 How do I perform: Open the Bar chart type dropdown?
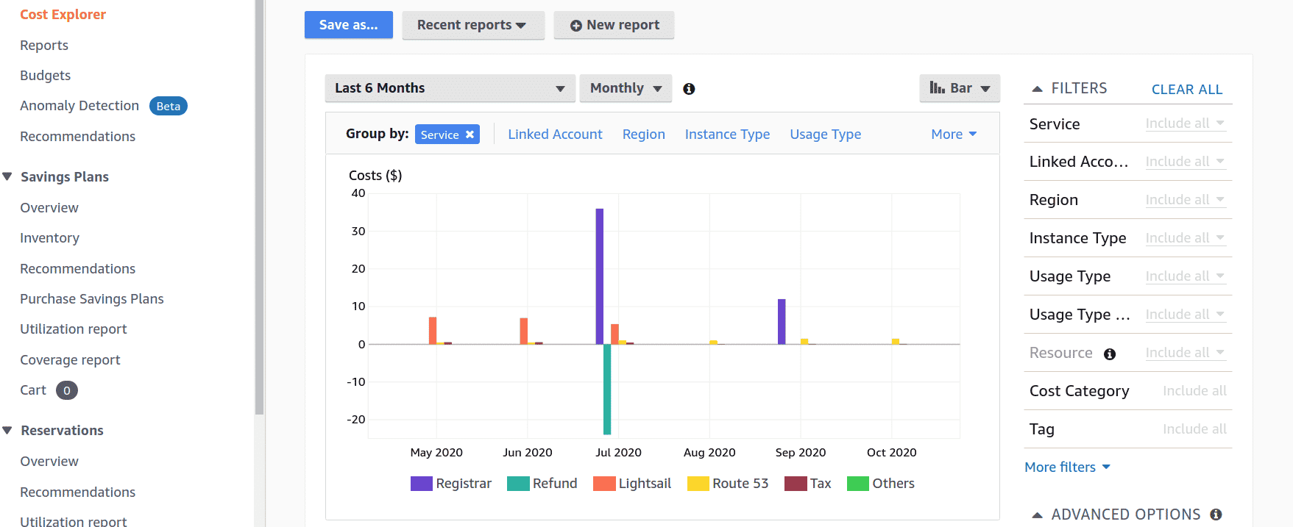coord(959,88)
